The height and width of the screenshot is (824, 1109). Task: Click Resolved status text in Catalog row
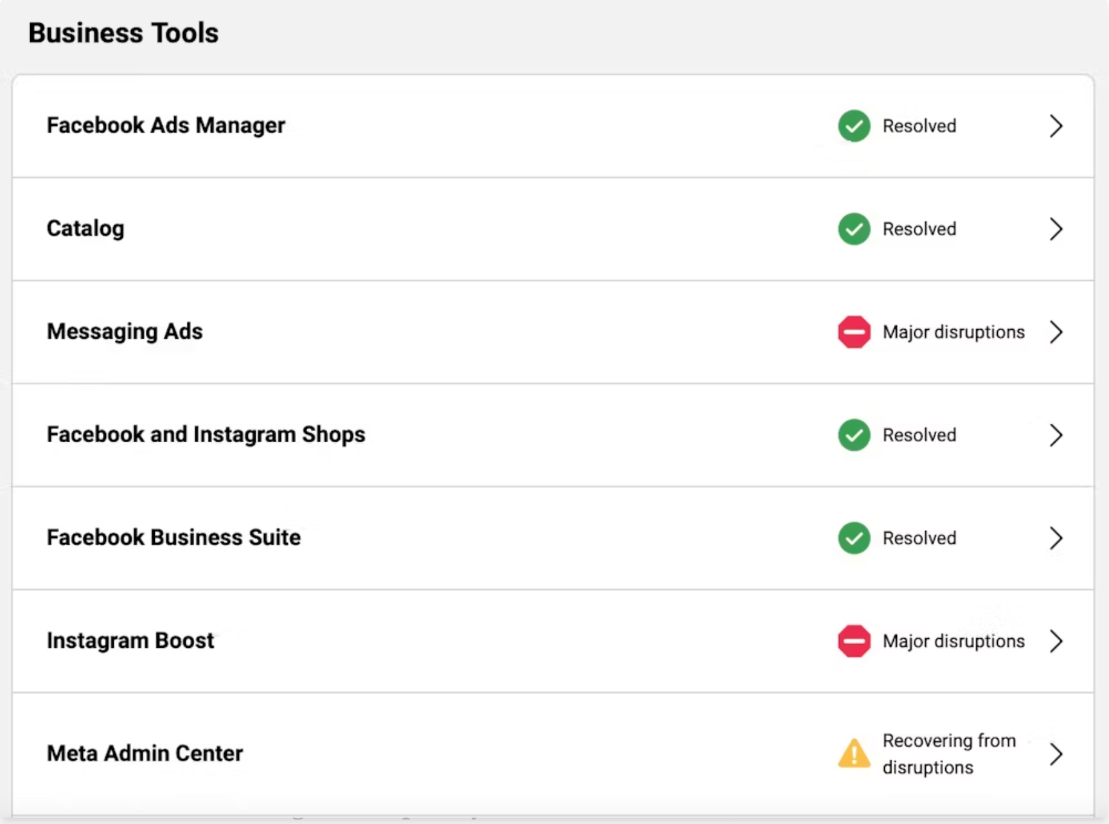pyautogui.click(x=919, y=229)
